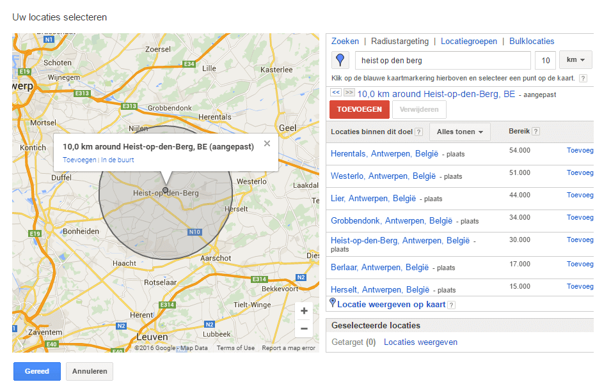The image size is (595, 389).
Task: Select the Bulklocaties tab
Action: [x=532, y=41]
